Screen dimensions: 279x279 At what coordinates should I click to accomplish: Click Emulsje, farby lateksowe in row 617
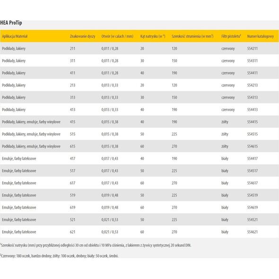coord(19,183)
